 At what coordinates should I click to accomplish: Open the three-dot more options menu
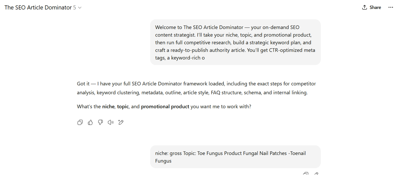pos(391,7)
